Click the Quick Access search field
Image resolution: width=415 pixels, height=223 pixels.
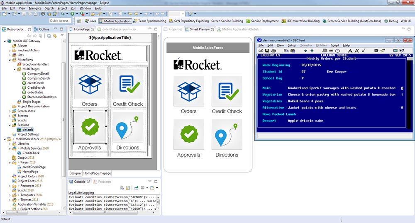coord(59,21)
